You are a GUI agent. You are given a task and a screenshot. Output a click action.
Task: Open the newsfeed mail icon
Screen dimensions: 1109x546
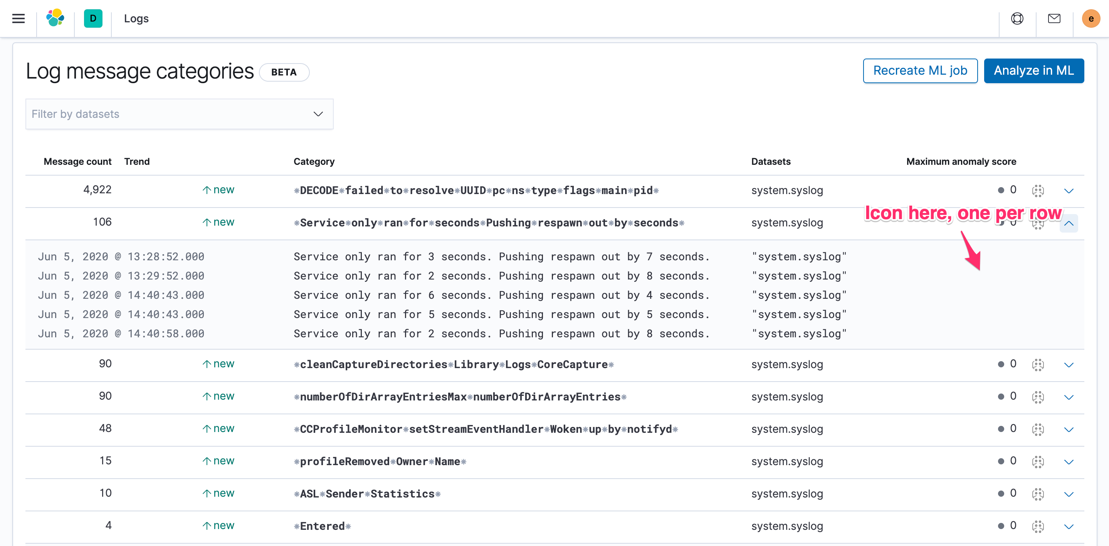pos(1054,18)
